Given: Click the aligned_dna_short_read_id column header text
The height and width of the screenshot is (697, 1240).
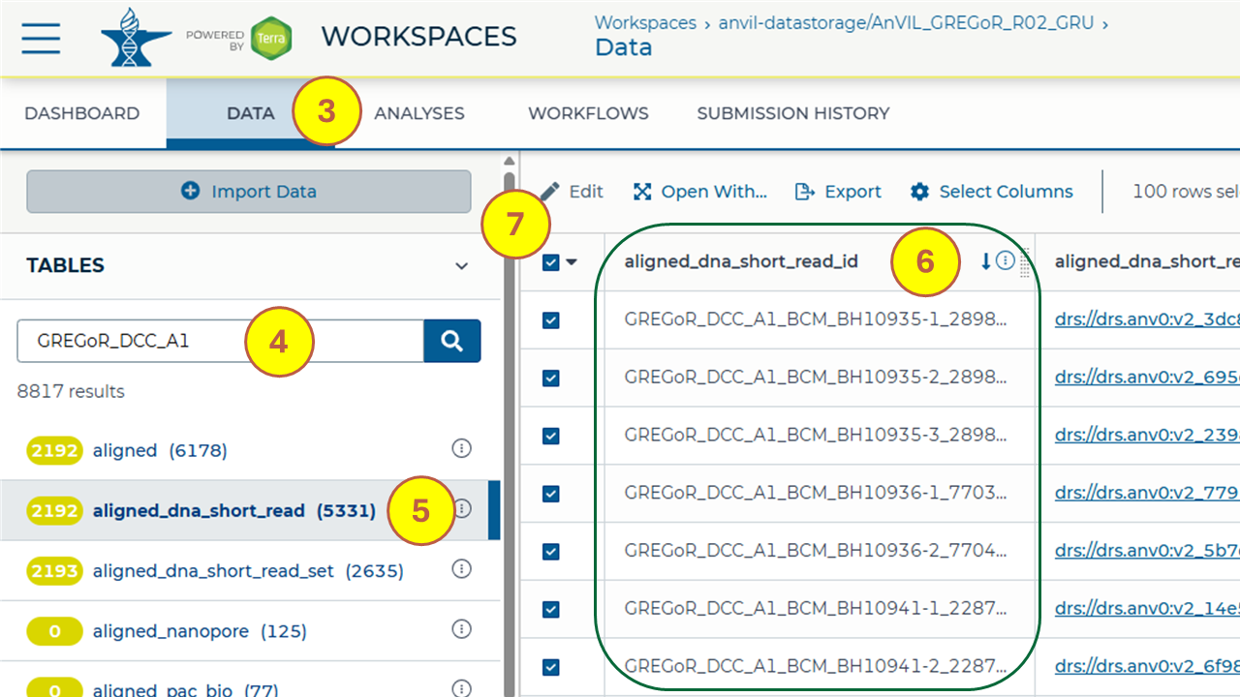Looking at the screenshot, I should (741, 261).
